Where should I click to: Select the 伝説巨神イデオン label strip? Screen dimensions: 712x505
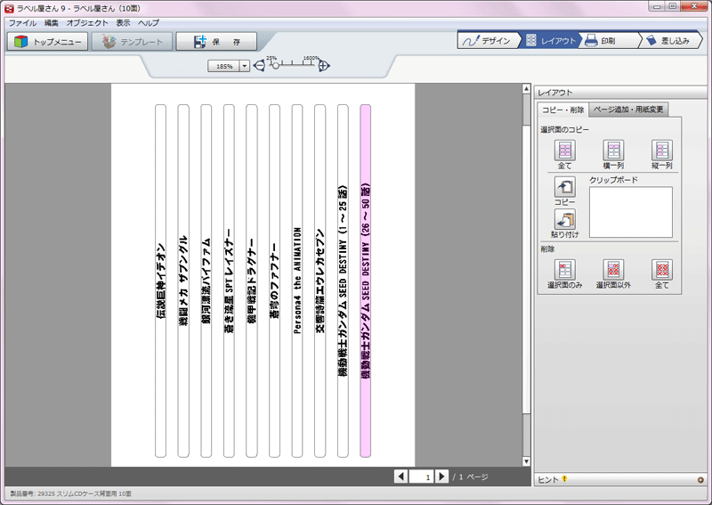(x=161, y=281)
